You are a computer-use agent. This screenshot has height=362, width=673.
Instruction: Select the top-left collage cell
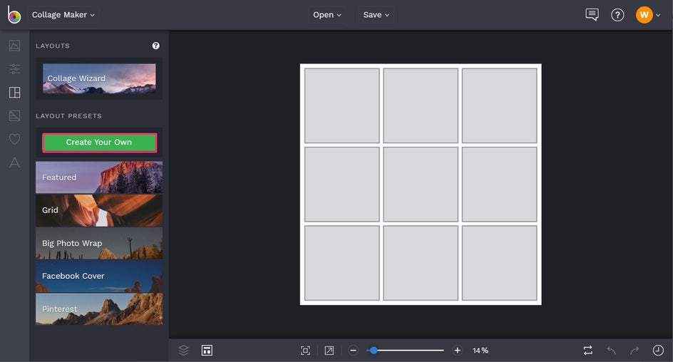[342, 105]
